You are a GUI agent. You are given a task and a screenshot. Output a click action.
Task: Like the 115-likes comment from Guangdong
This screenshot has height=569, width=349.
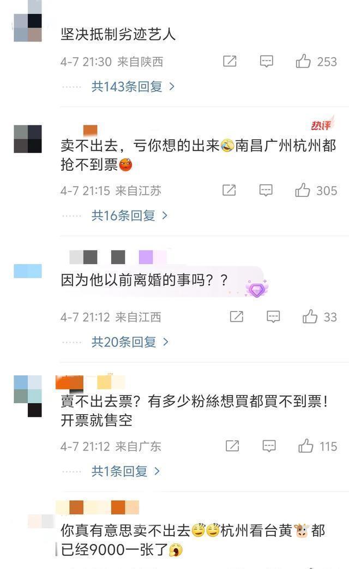click(305, 446)
